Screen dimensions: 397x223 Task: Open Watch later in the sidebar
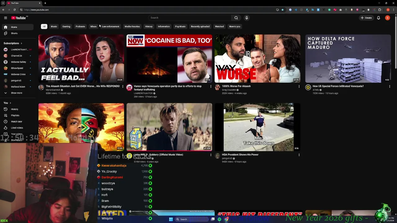17,121
